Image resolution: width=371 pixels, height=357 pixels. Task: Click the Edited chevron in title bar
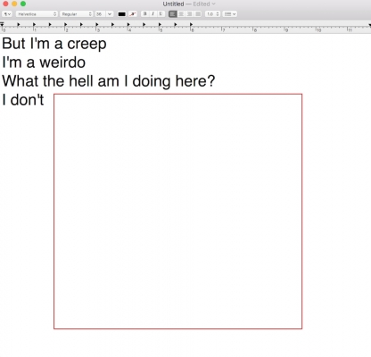tap(213, 4)
